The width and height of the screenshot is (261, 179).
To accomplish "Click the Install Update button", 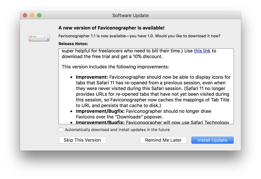I will click(x=212, y=140).
